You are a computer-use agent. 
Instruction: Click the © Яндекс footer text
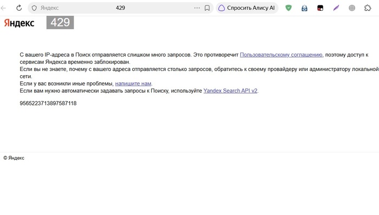coord(14,158)
